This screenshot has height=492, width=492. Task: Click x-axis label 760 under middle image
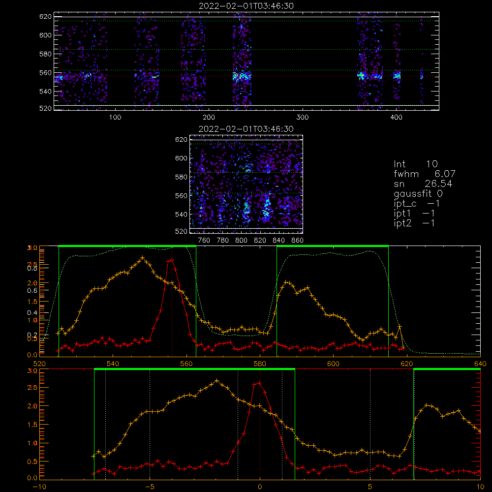pos(204,241)
